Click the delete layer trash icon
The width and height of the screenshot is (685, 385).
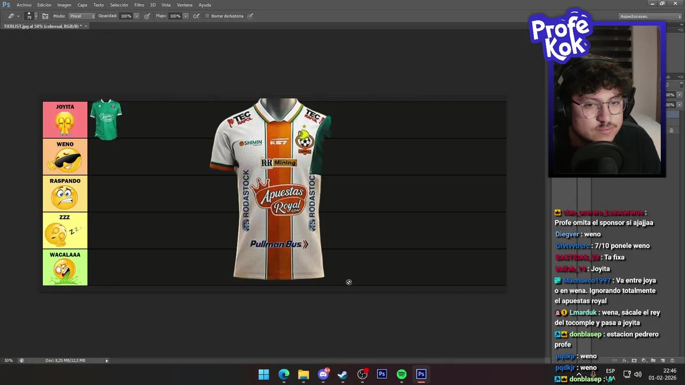672,360
